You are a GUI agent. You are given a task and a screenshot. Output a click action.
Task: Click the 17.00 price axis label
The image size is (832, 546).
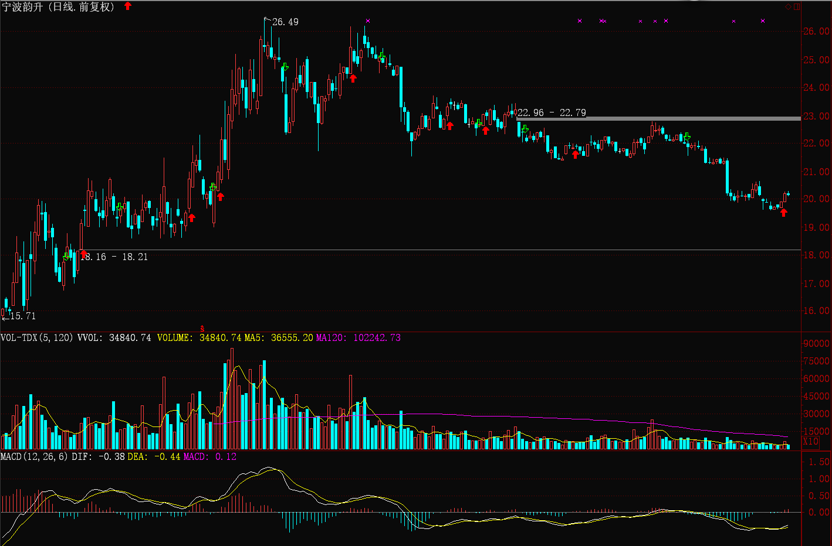click(817, 284)
